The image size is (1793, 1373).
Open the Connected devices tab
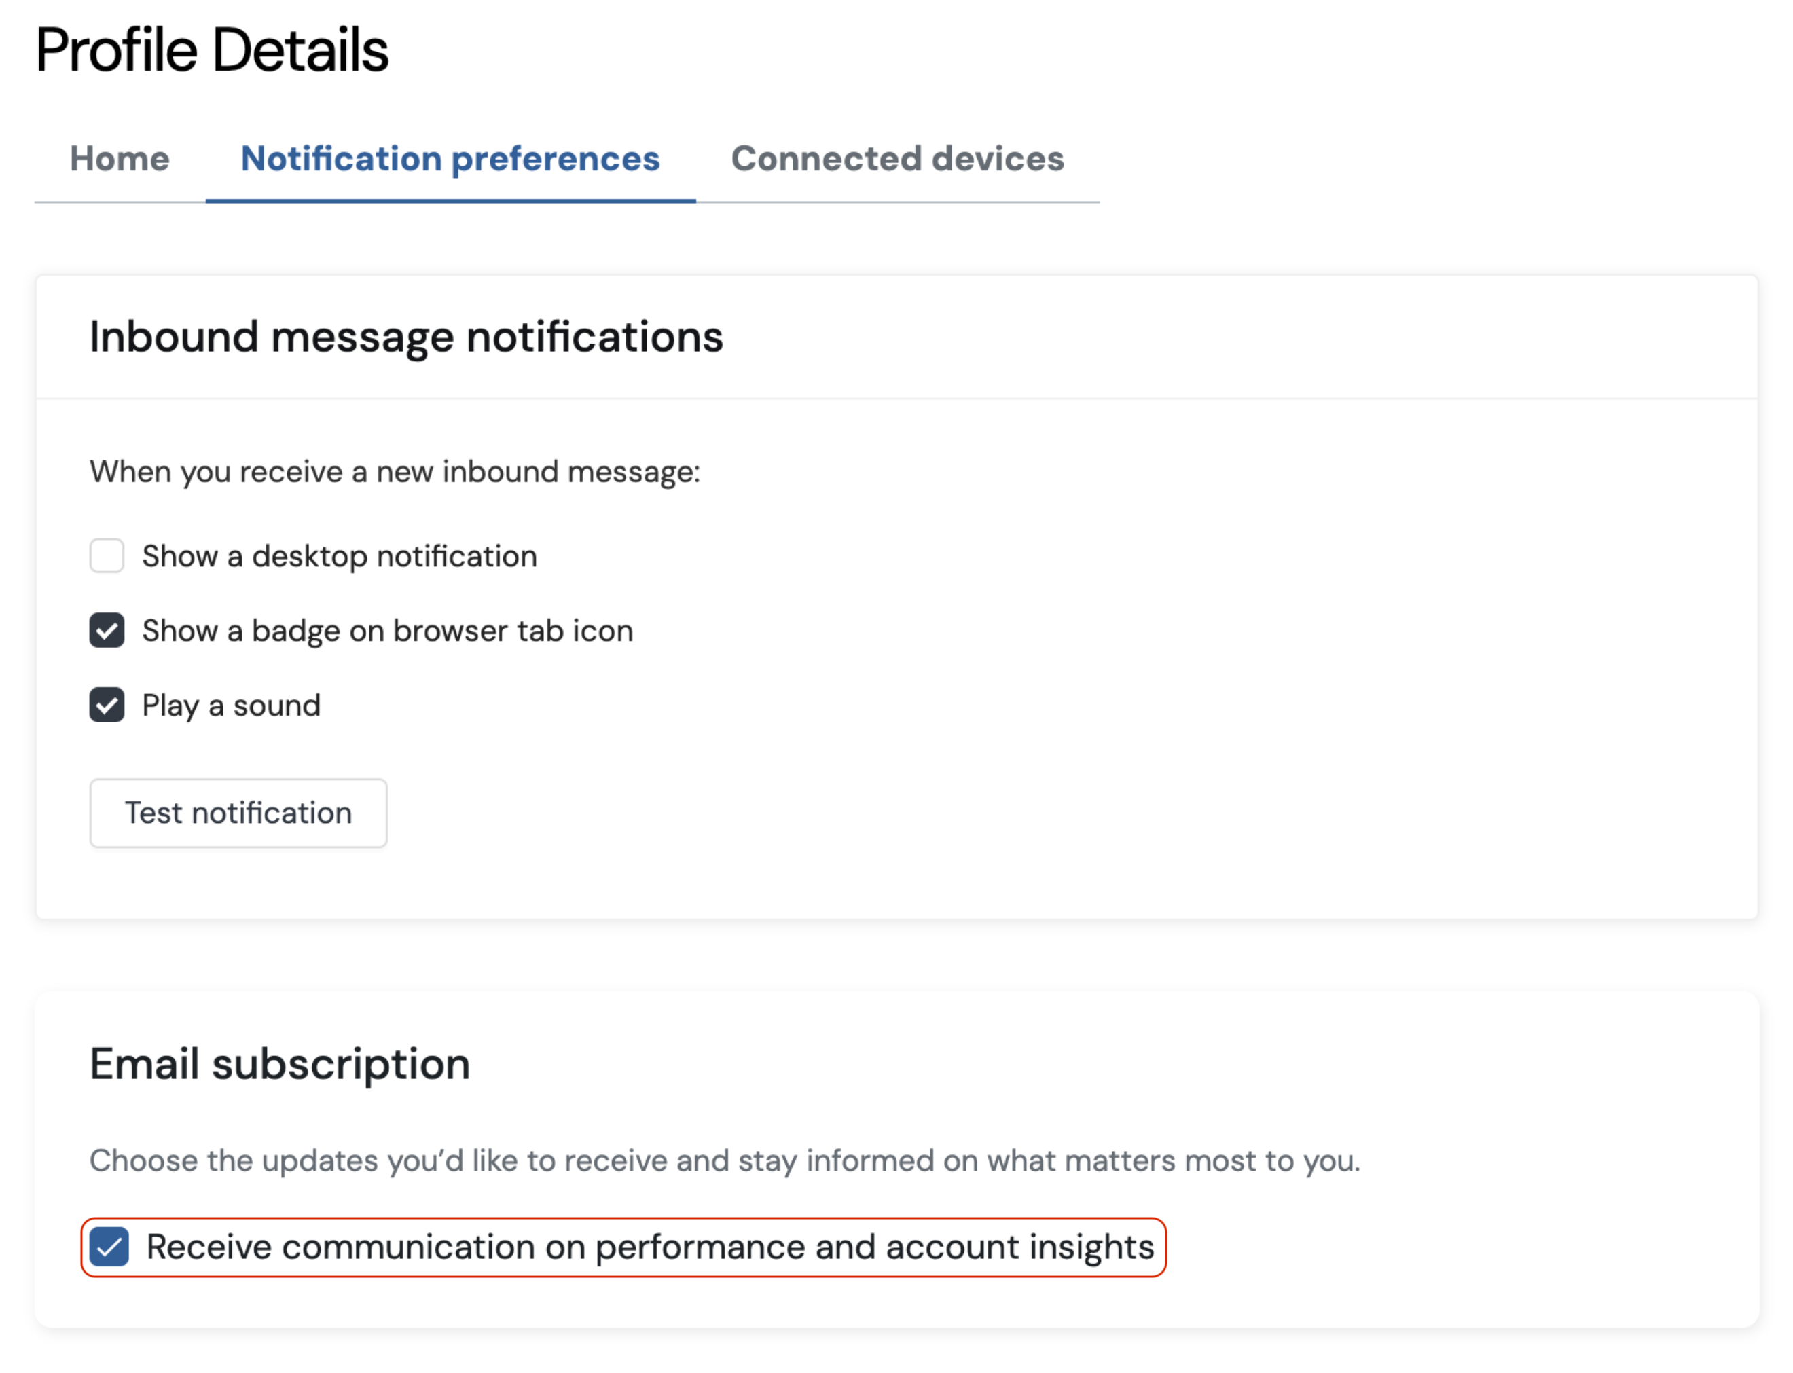(x=897, y=158)
